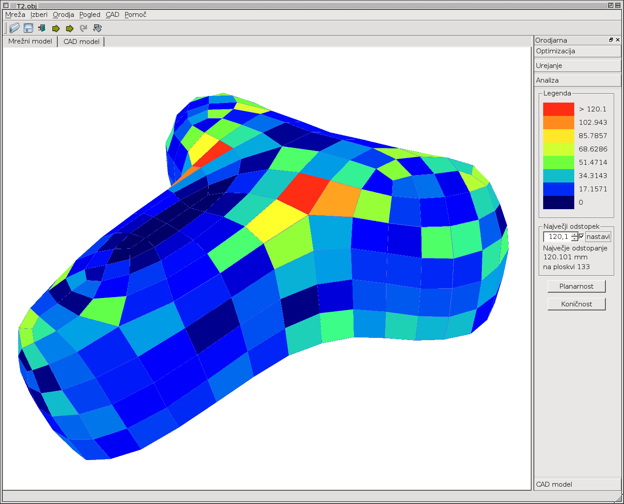Click the first green arrow toolbar icon
Image resolution: width=624 pixels, height=504 pixels.
point(56,28)
